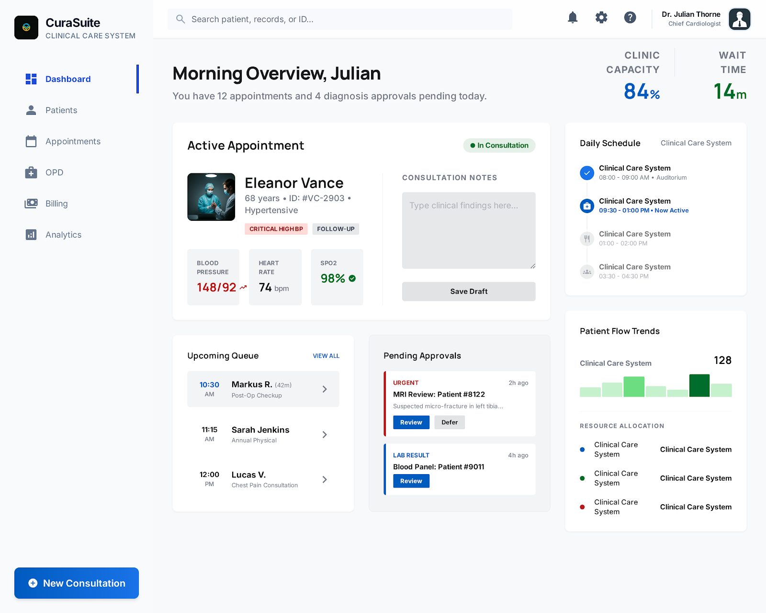The image size is (766, 613).
Task: Click the search magnifier icon
Action: tap(180, 19)
